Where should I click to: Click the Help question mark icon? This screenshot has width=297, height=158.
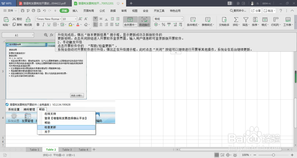(281, 11)
